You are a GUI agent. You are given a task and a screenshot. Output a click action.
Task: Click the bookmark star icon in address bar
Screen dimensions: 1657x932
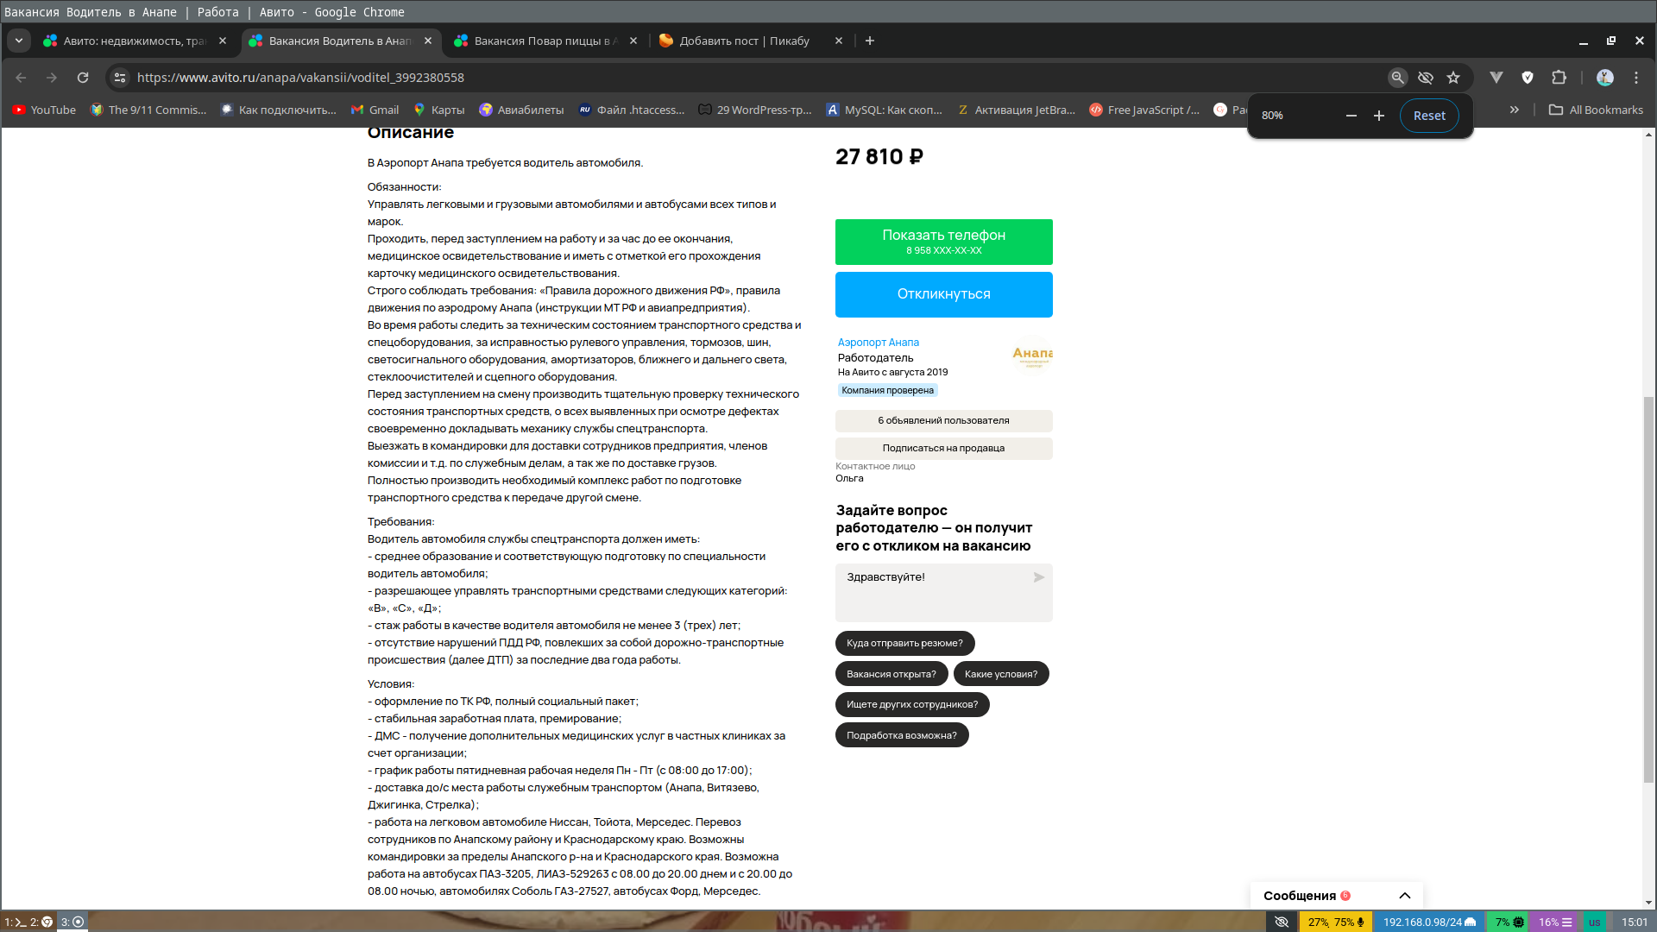(1454, 78)
